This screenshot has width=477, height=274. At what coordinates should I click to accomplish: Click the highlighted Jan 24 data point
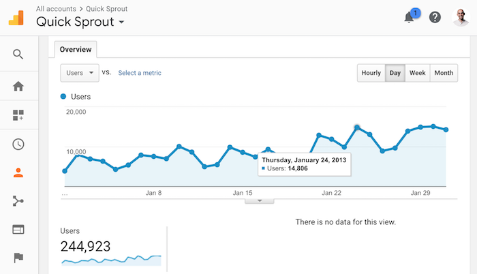[x=357, y=127]
